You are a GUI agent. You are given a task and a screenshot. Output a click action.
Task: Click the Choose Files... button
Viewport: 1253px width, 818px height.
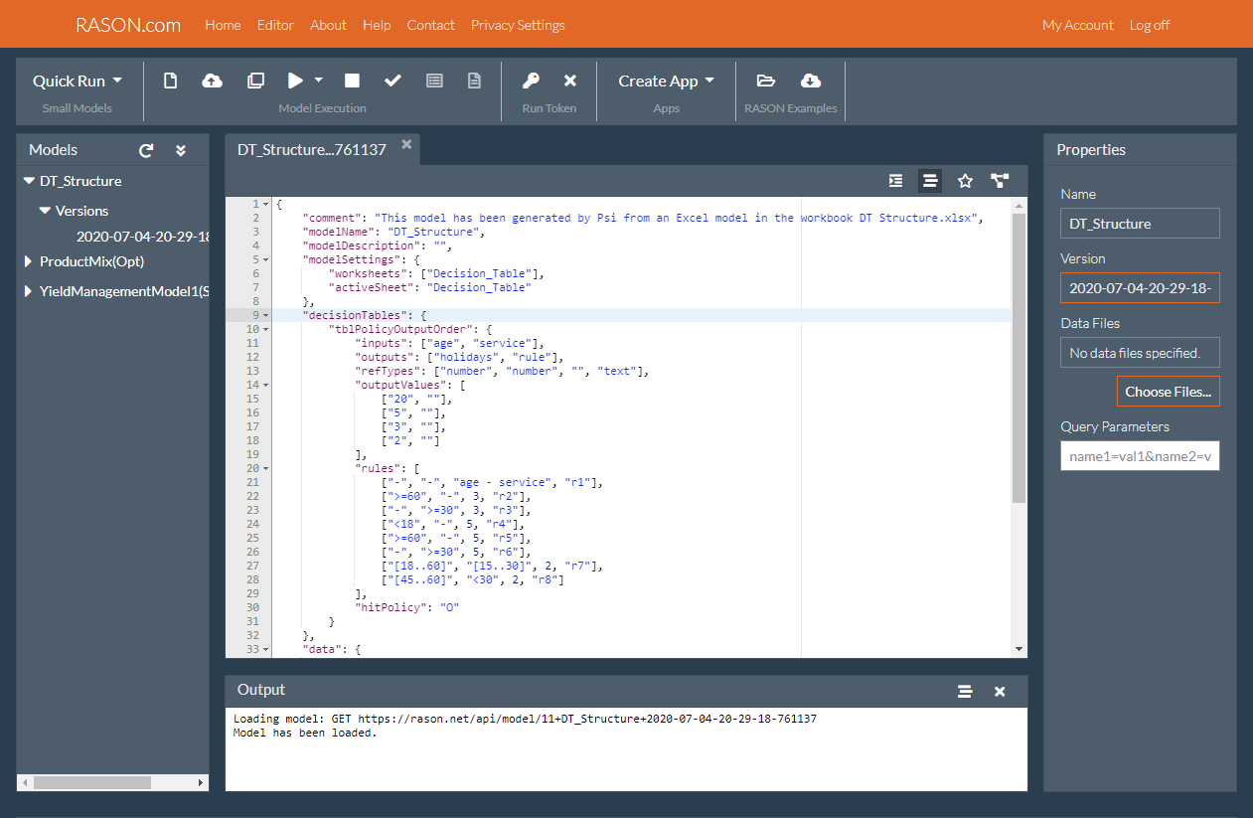1168,392
